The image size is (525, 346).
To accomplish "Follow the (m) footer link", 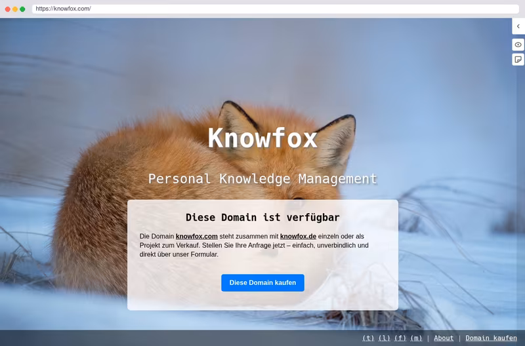I will (416, 338).
